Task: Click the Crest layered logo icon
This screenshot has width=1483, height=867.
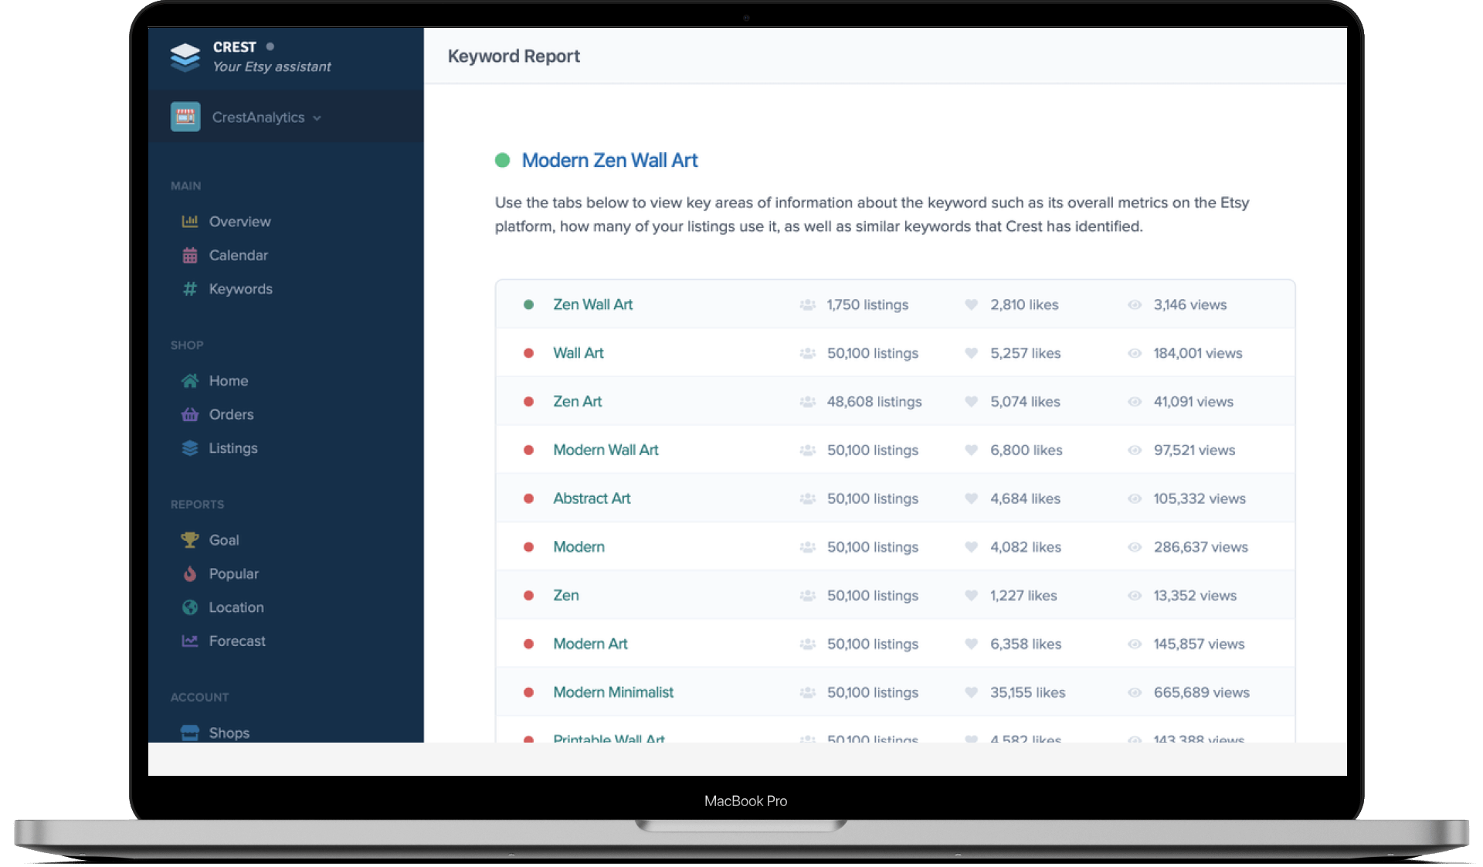Action: (x=185, y=57)
